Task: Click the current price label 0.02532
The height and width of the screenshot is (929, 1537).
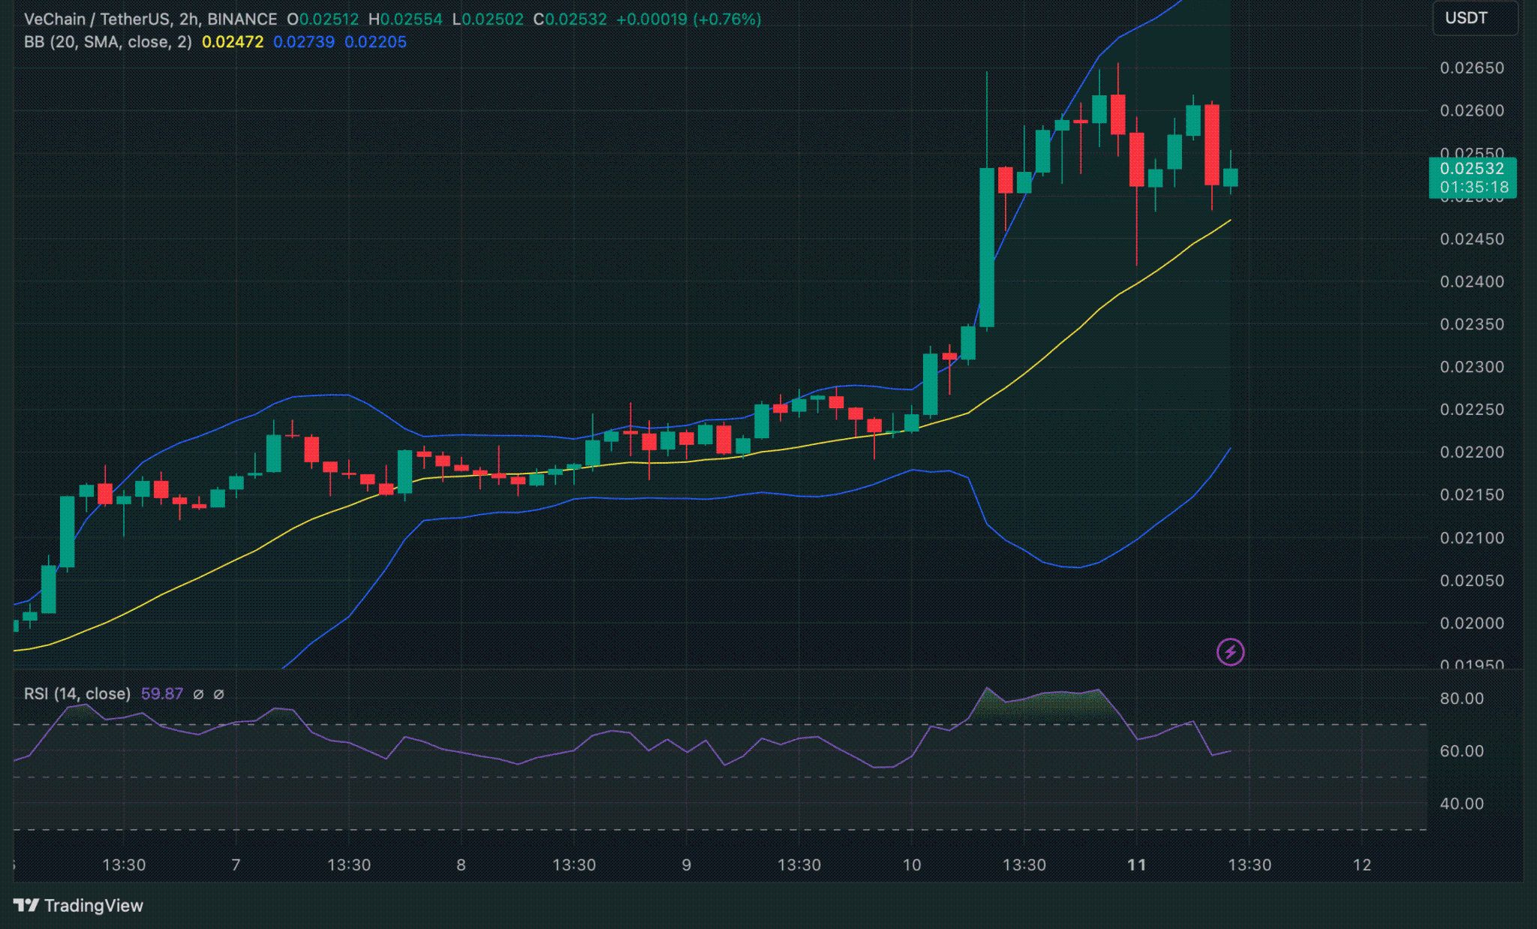Action: (x=1472, y=169)
